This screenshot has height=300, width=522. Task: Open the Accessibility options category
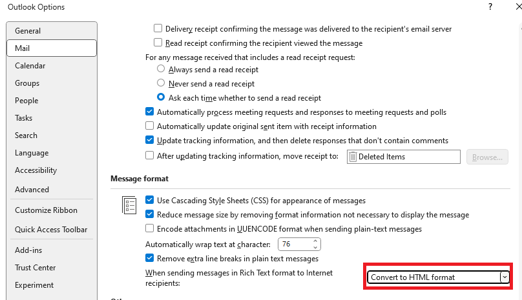click(x=52, y=170)
